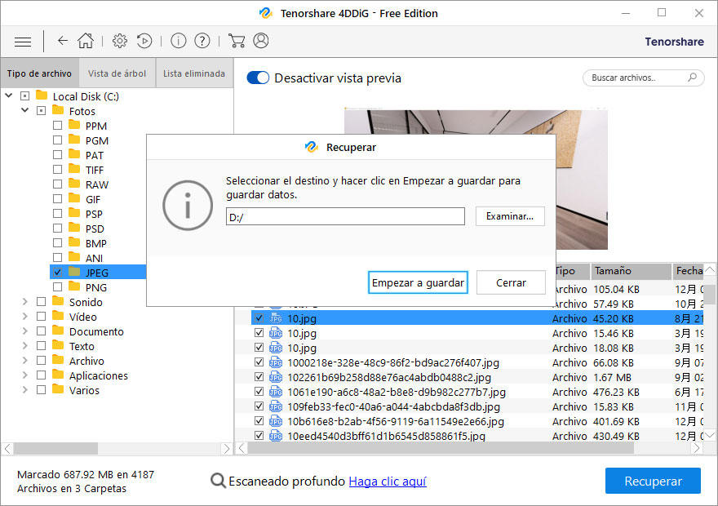This screenshot has height=506, width=718.
Task: Select the 10.jpg row sized 15.46 KB
Action: [477, 333]
